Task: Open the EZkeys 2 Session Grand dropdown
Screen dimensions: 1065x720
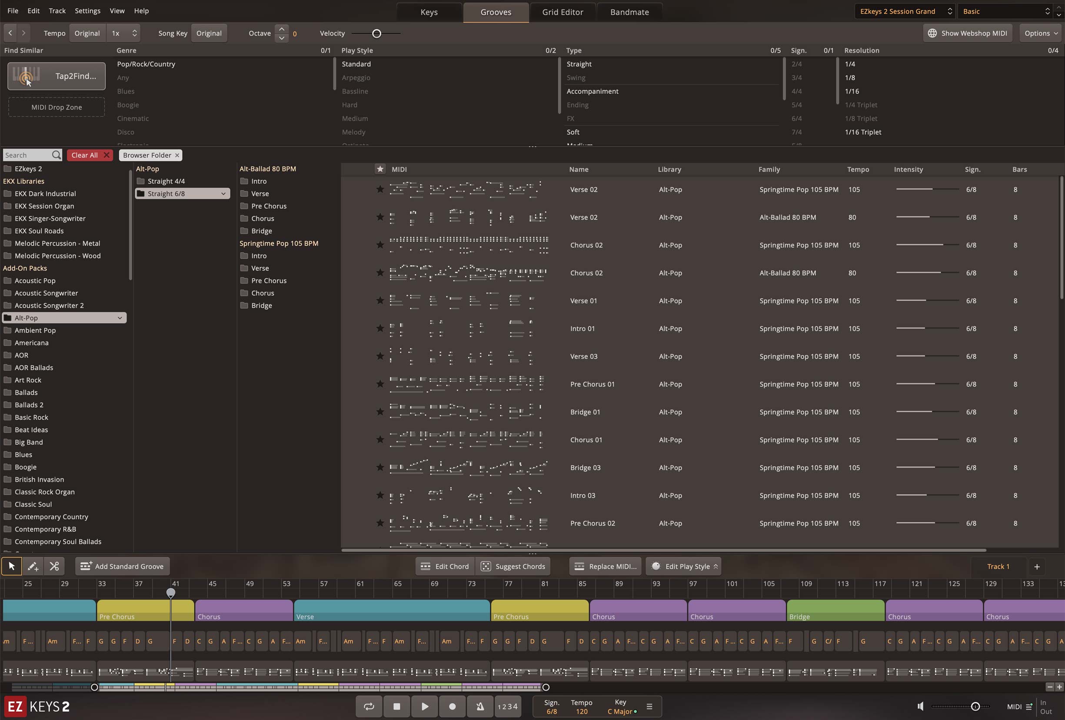Action: click(x=905, y=11)
